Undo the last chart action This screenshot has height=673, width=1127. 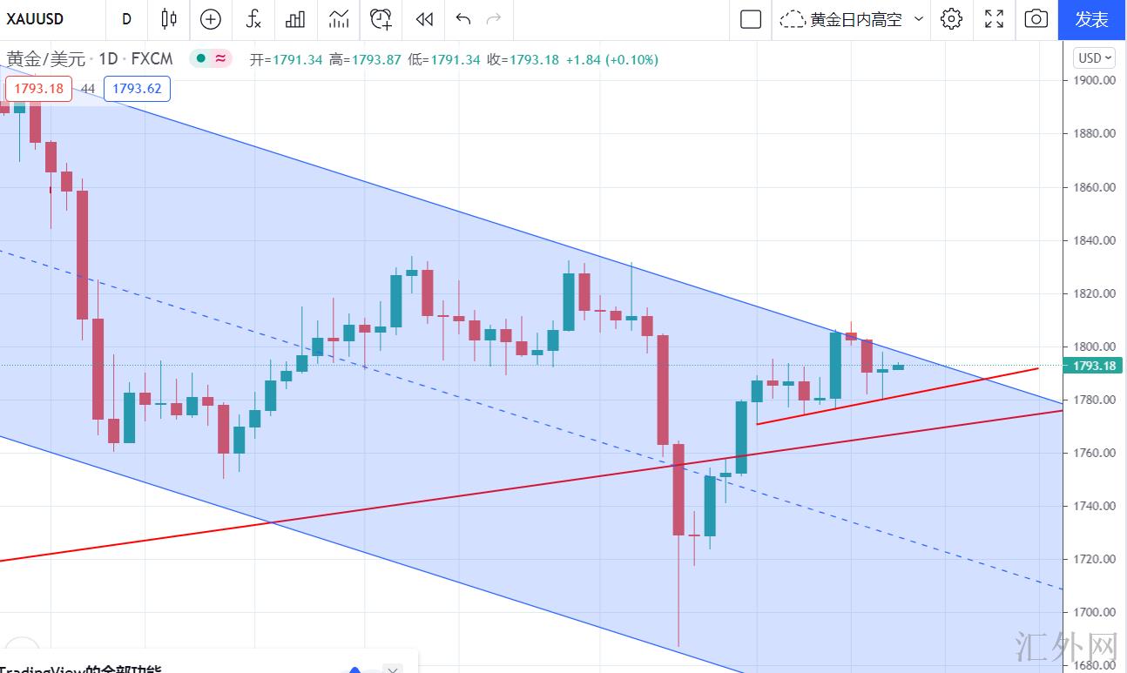(x=463, y=19)
